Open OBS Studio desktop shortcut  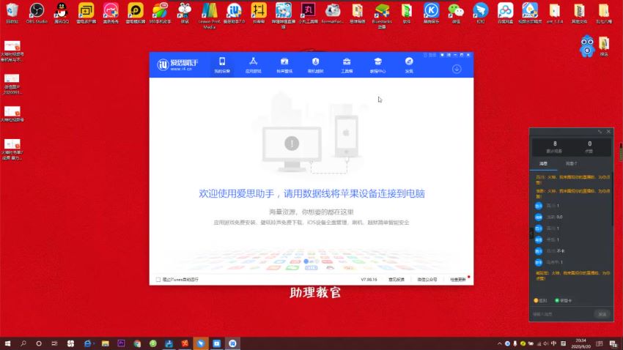pyautogui.click(x=37, y=13)
